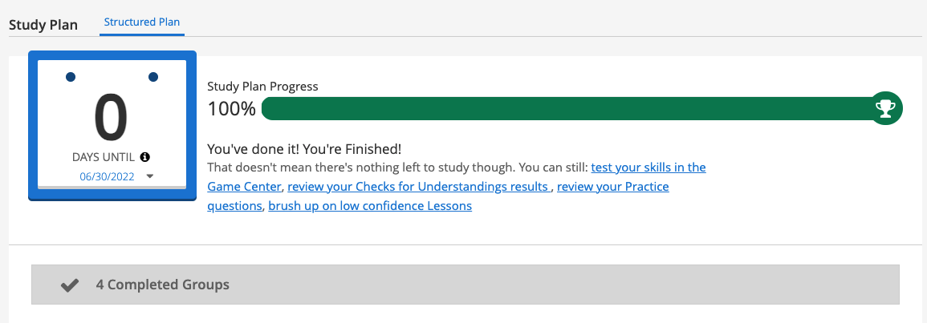Viewport: 927px width, 323px height.
Task: Switch to the Structured Plan tab
Action: click(141, 22)
